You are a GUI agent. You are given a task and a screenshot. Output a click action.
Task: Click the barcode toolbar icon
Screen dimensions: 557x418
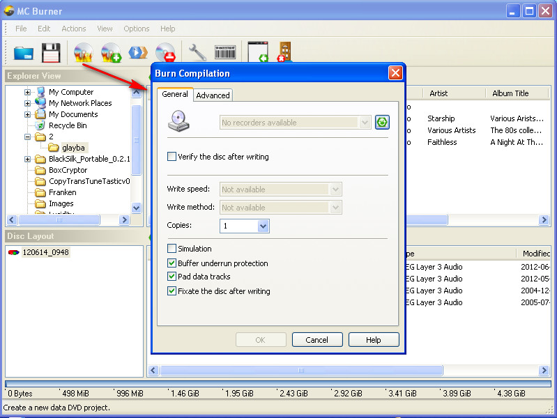click(x=224, y=52)
